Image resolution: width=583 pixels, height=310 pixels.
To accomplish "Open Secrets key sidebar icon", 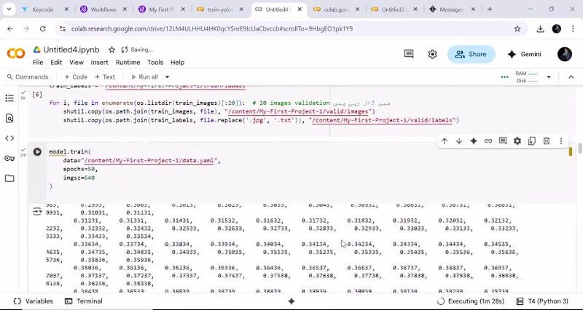I will click(9, 158).
